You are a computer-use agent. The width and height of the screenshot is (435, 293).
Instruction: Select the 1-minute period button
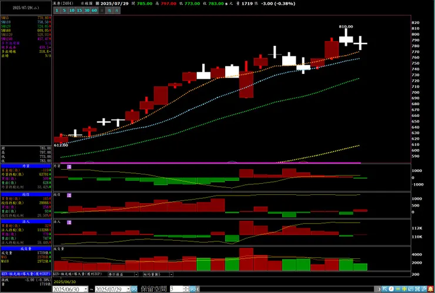click(56, 11)
